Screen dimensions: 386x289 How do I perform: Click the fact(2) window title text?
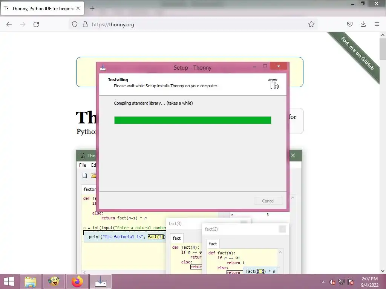pos(211,229)
